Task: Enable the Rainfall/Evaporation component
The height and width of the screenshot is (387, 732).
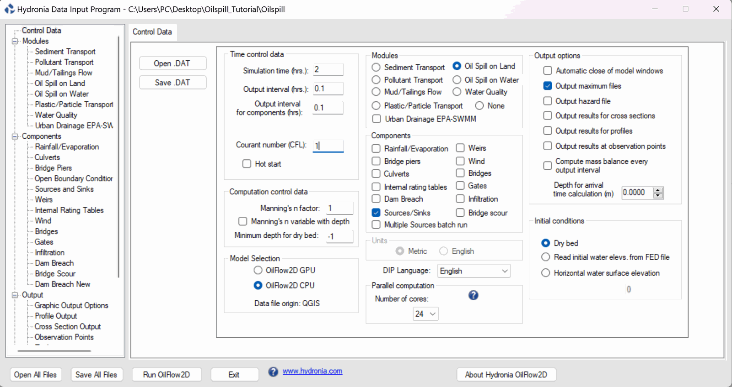Action: tap(376, 149)
